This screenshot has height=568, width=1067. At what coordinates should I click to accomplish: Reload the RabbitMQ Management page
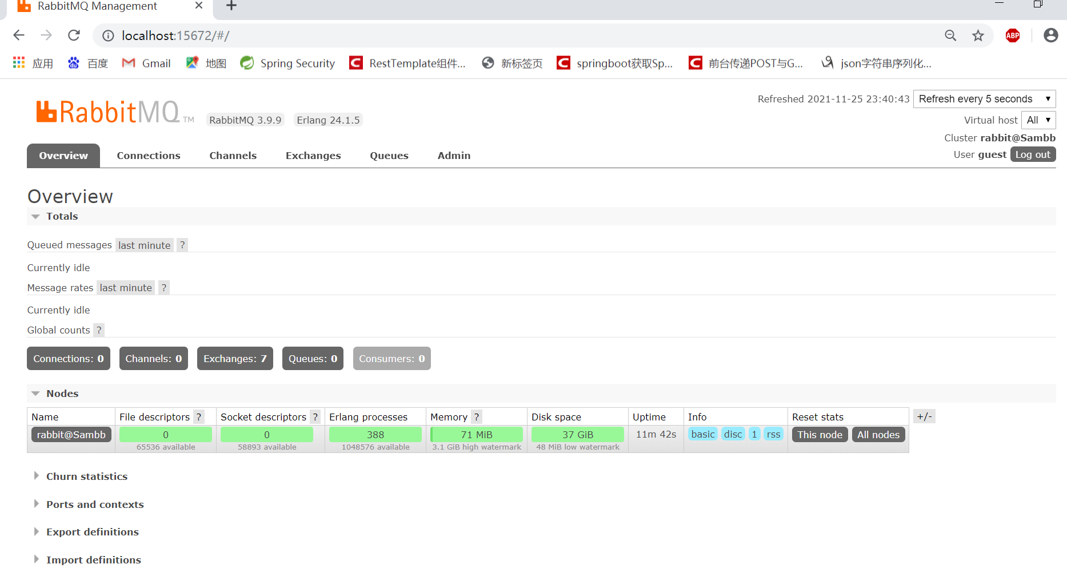pyautogui.click(x=74, y=35)
